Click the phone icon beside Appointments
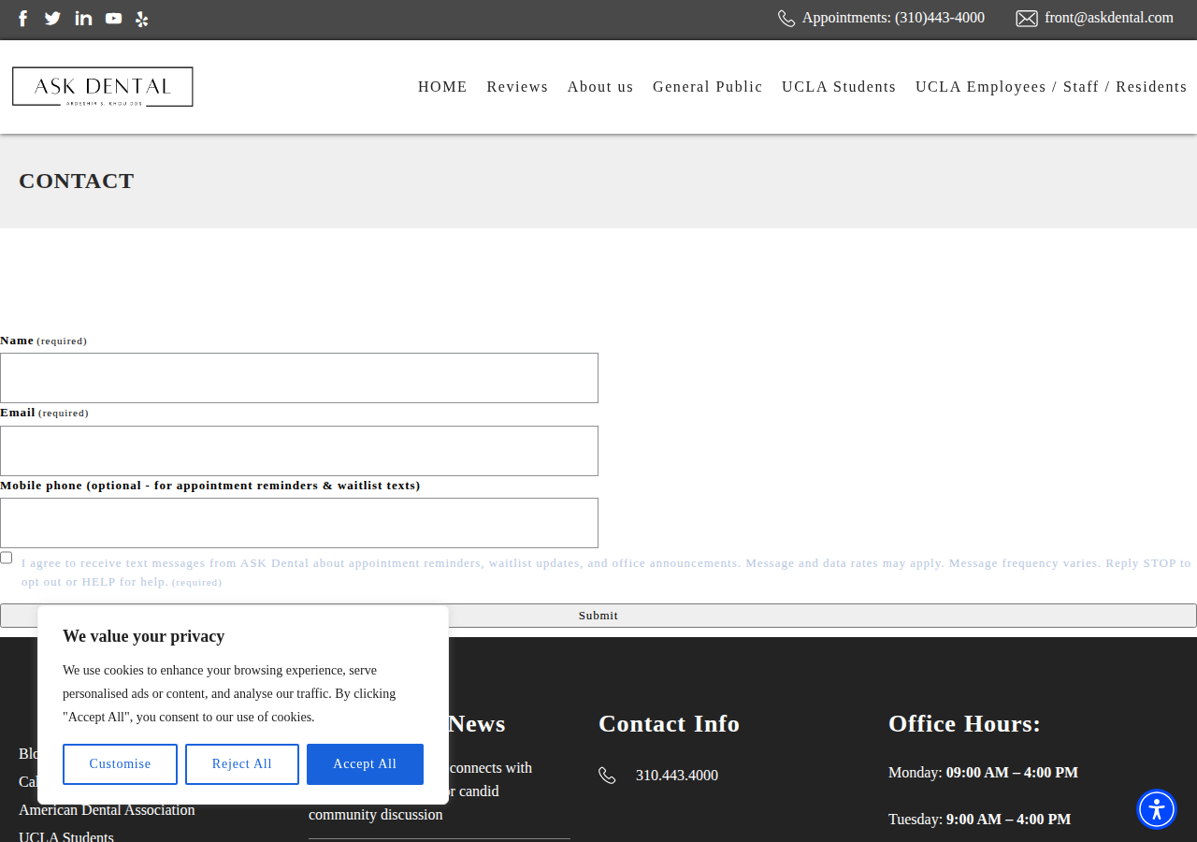 (786, 19)
